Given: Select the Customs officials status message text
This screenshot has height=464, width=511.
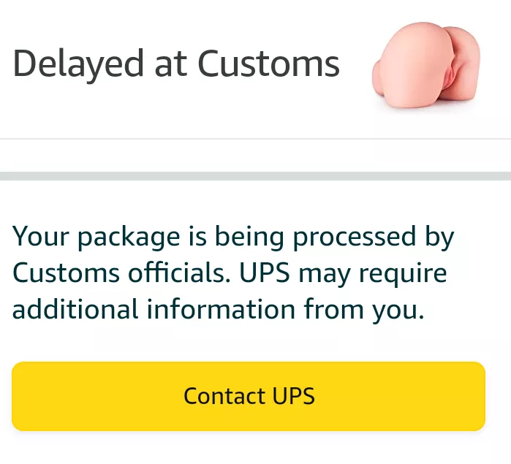Looking at the screenshot, I should (x=233, y=273).
